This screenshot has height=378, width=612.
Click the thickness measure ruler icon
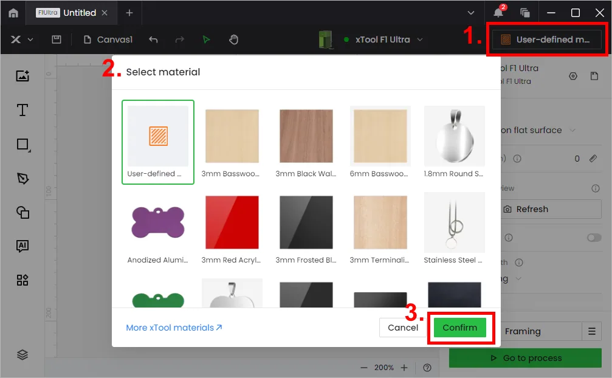tap(593, 159)
